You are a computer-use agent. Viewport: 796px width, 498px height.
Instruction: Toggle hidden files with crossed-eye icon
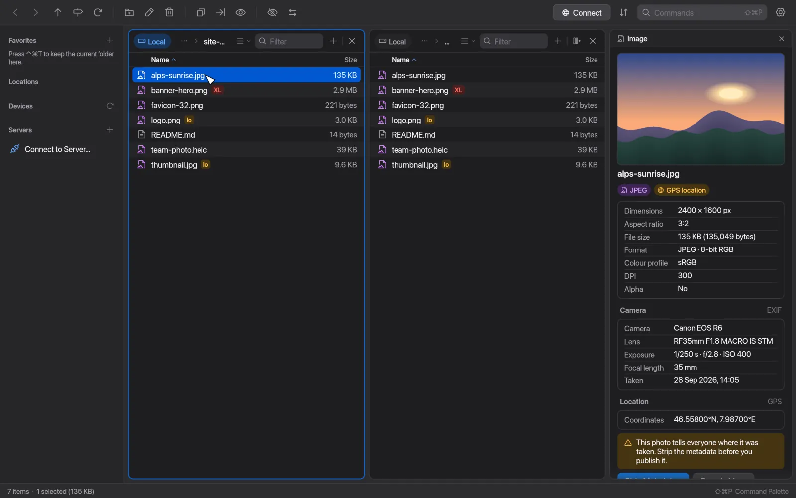272,13
